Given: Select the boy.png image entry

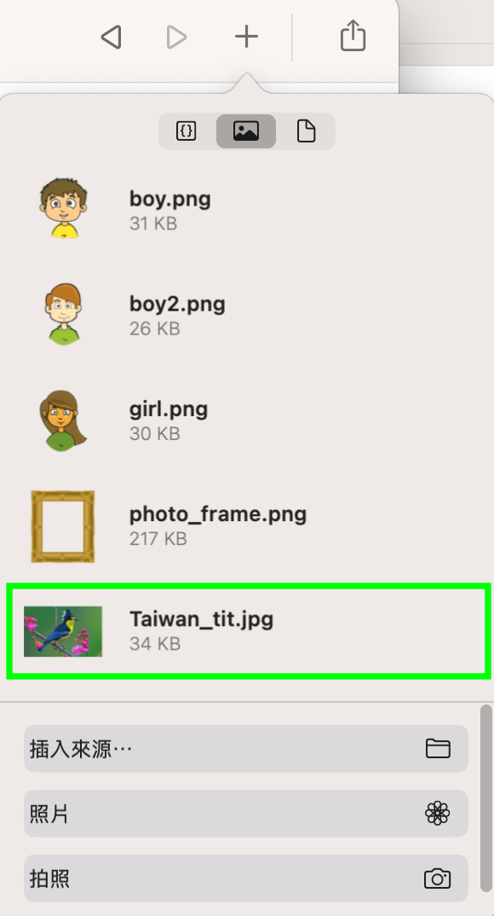Looking at the screenshot, I should [x=247, y=209].
